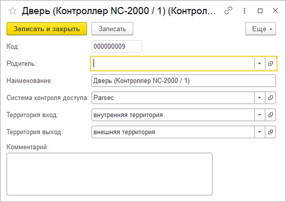The height and width of the screenshot is (202, 286).
Task: Click into the Код field
Action: (116, 46)
